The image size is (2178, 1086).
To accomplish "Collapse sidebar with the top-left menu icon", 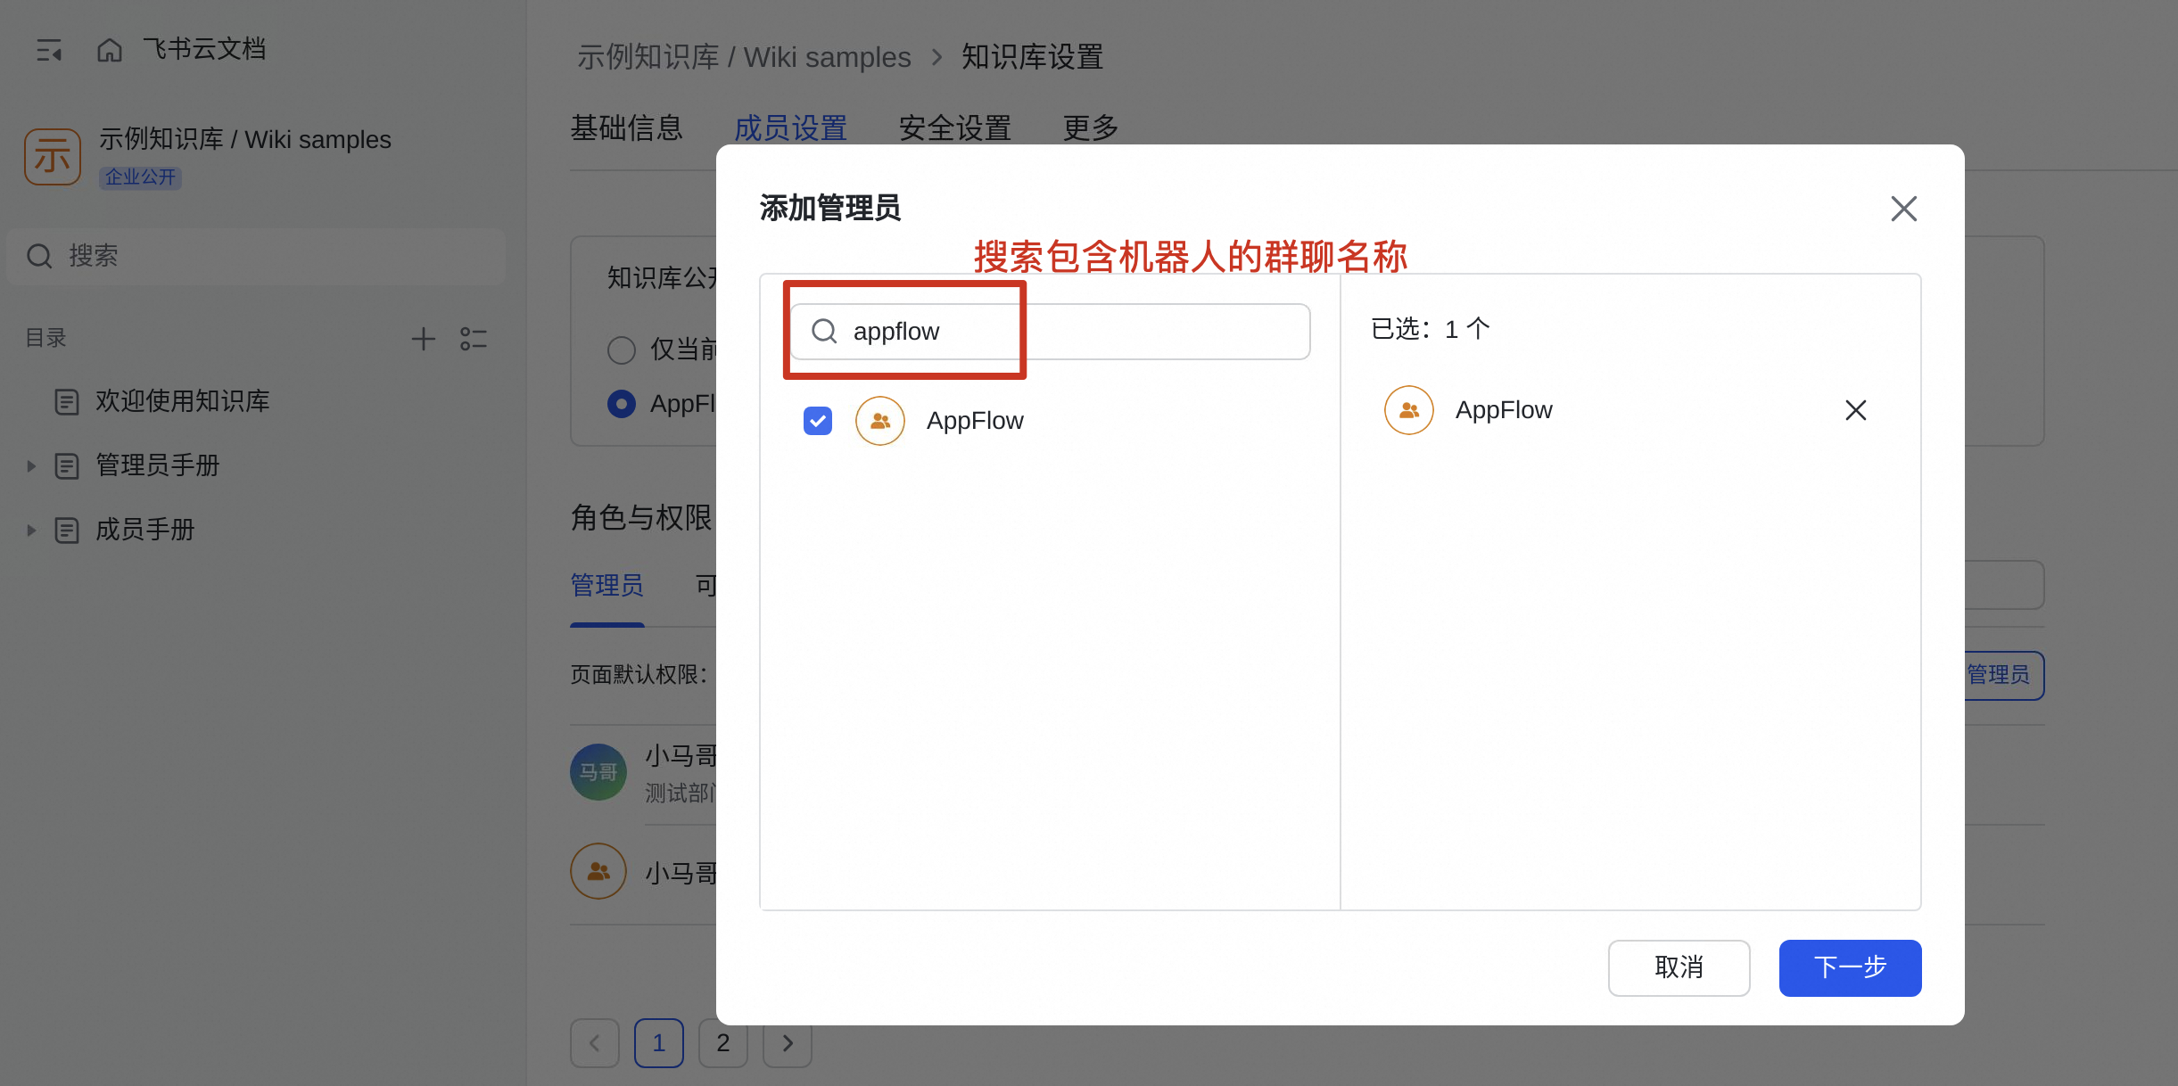I will (49, 50).
